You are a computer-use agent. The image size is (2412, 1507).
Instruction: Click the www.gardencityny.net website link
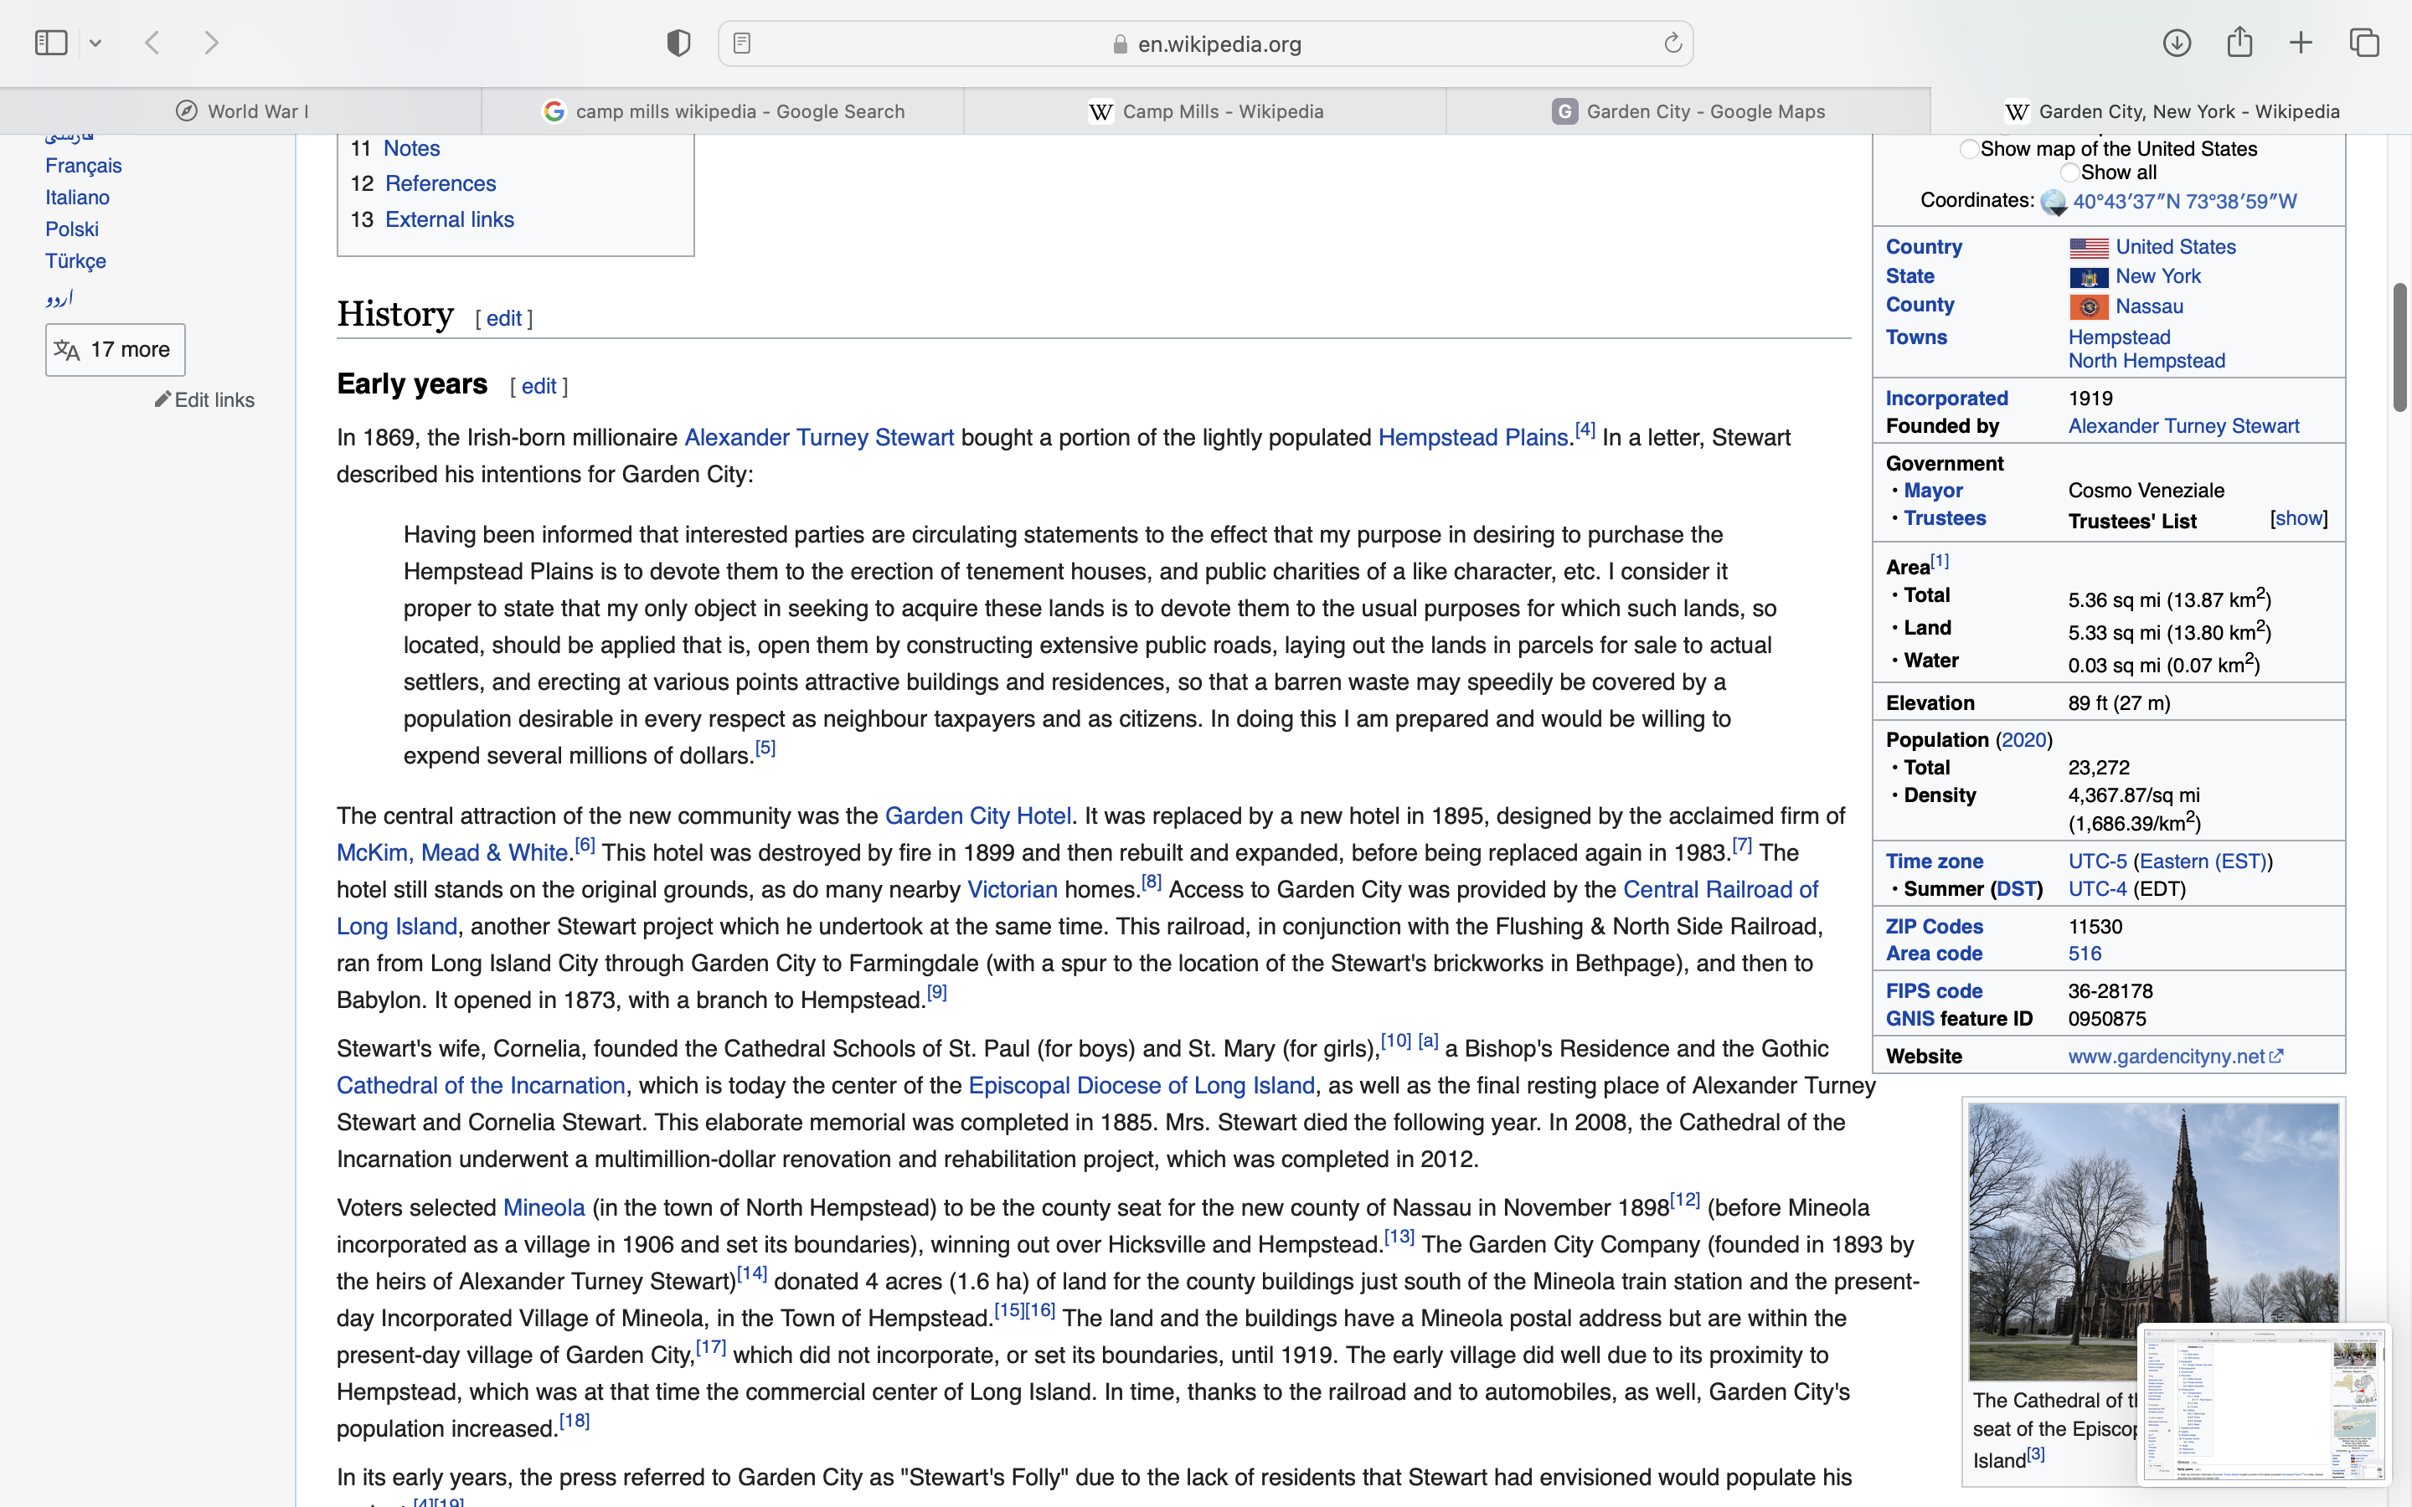2166,1056
